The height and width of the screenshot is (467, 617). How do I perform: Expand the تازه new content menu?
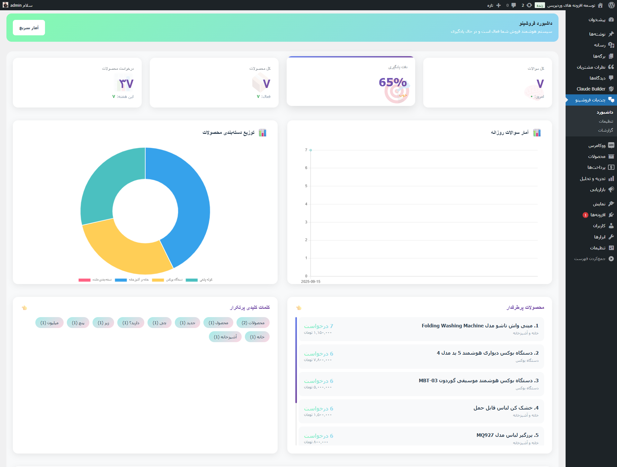(x=494, y=5)
